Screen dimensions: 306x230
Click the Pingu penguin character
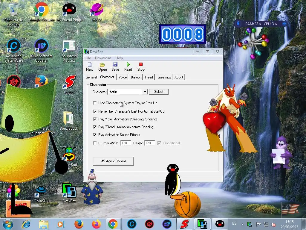173,180
